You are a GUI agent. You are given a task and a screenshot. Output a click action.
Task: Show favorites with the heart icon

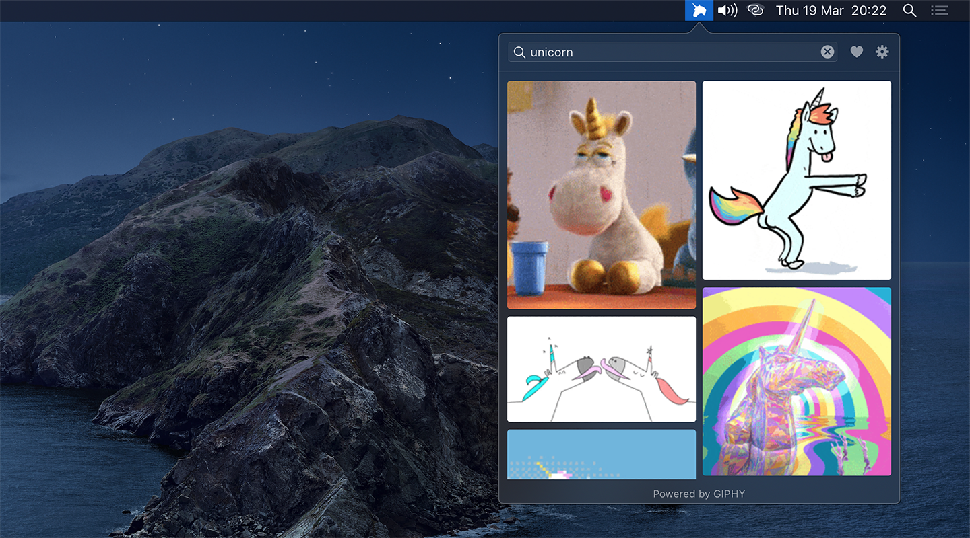[x=856, y=52]
